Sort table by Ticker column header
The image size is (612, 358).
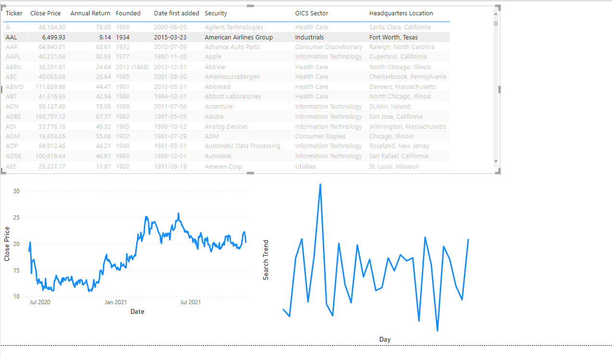coord(14,13)
